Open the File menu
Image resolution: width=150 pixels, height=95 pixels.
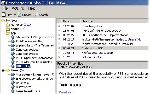click(5, 8)
